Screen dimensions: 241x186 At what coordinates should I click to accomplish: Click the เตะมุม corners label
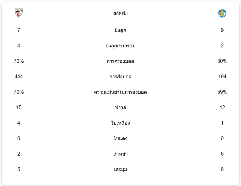[120, 170]
